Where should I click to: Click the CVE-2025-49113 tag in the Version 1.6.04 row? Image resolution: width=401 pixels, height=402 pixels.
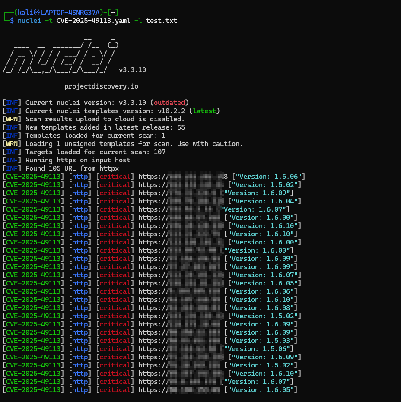point(33,201)
